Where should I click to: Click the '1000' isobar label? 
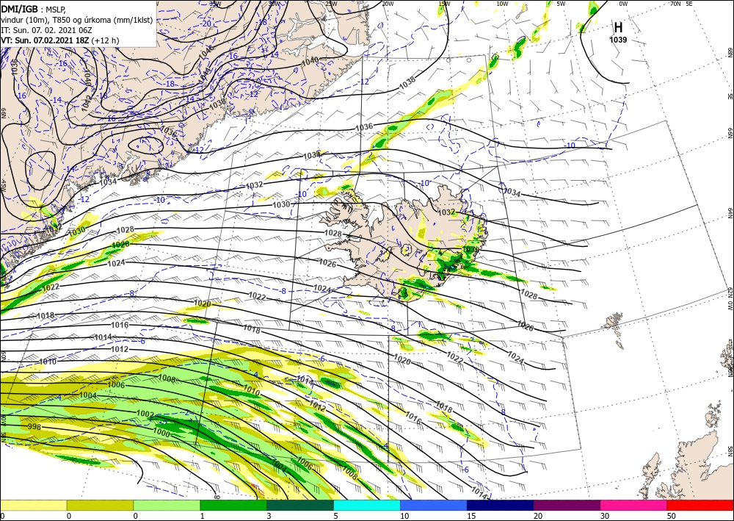pyautogui.click(x=161, y=432)
